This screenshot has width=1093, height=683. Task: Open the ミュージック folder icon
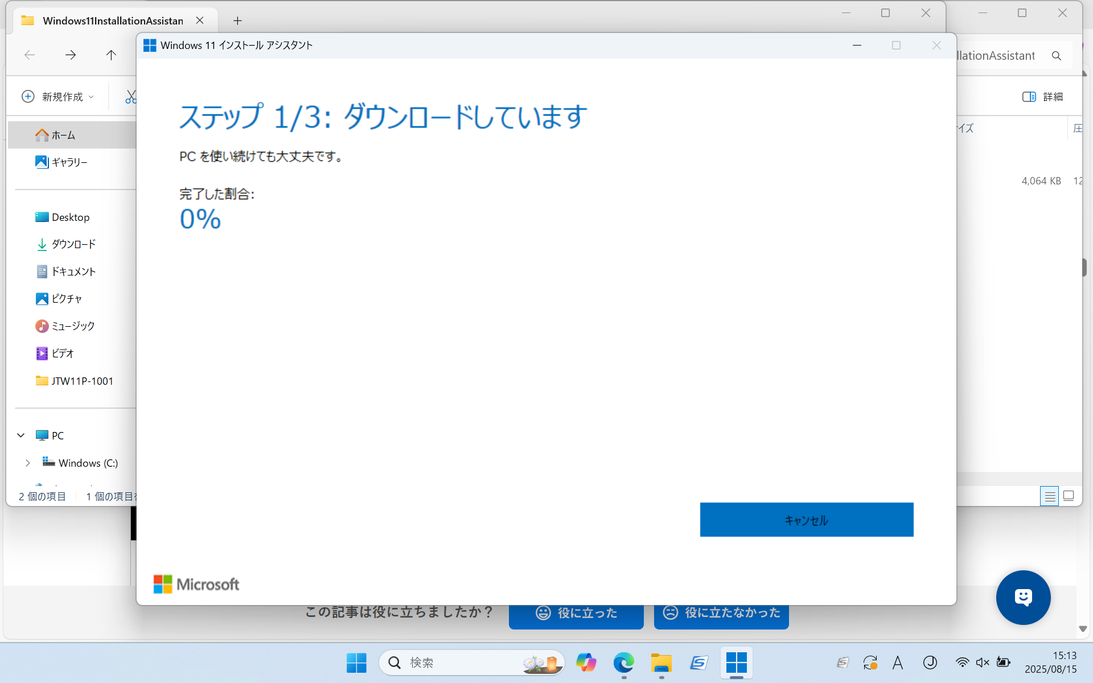[42, 326]
